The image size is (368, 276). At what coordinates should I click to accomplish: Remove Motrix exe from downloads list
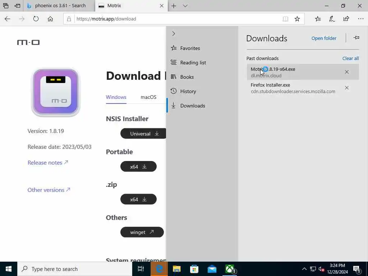(x=347, y=72)
